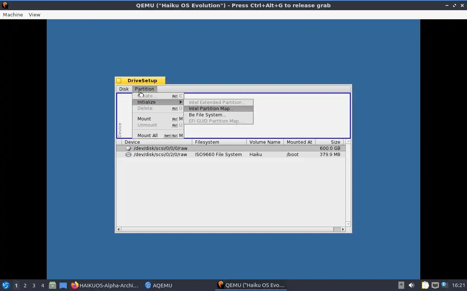Image resolution: width=467 pixels, height=291 pixels.
Task: Open the desktop start menu icon
Action: 5,286
